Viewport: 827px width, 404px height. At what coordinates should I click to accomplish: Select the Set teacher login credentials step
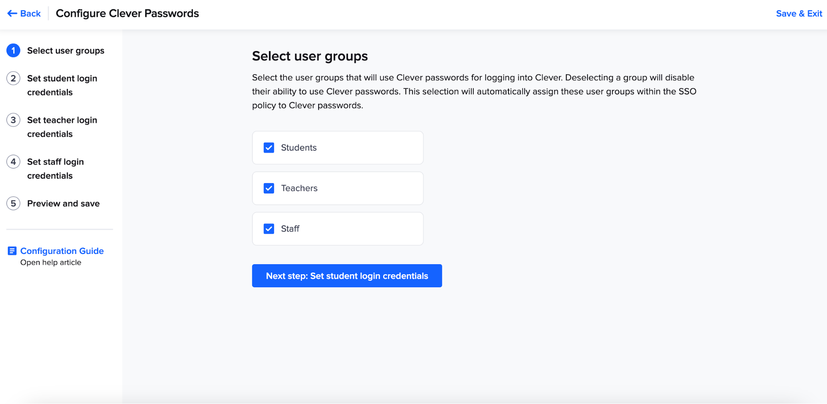pyautogui.click(x=62, y=127)
